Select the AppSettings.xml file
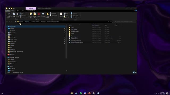 tap(74, 37)
